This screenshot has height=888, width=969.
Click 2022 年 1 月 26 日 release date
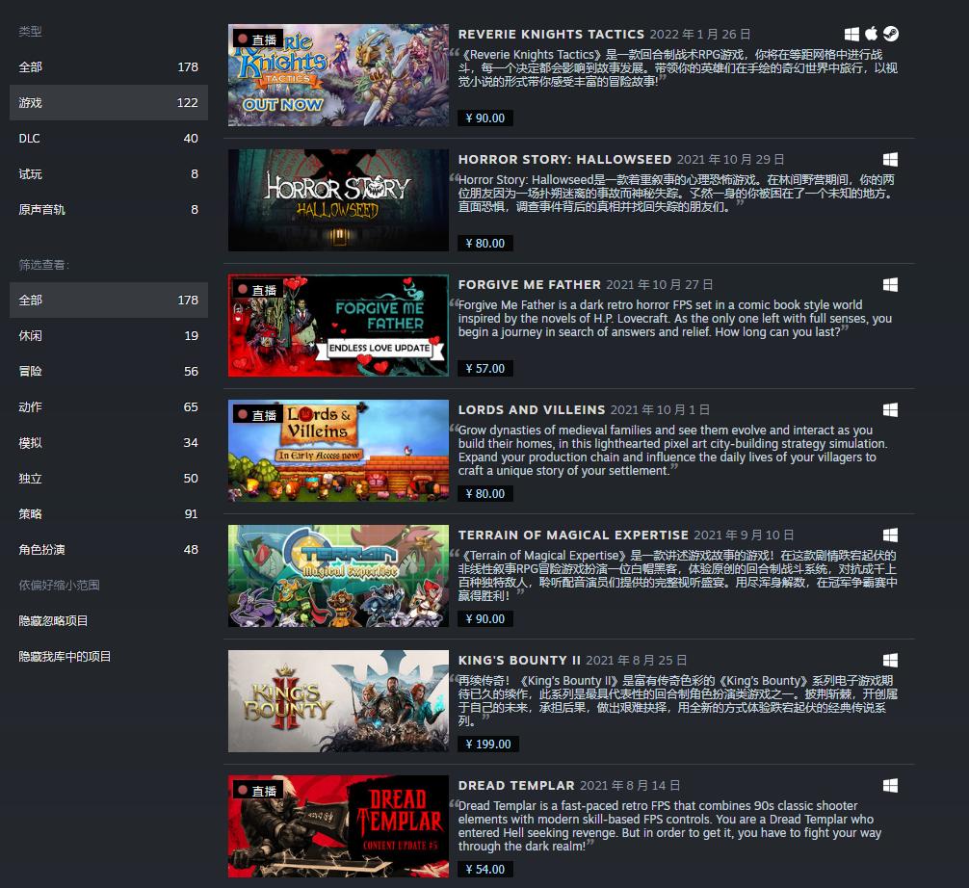tap(700, 34)
